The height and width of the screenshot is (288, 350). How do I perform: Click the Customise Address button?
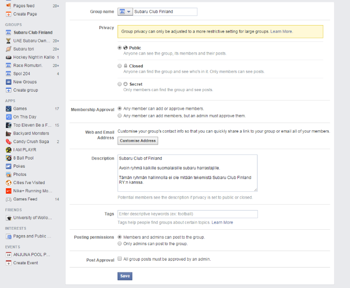138,141
